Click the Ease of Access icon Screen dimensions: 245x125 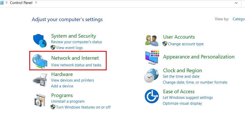click(x=152, y=96)
